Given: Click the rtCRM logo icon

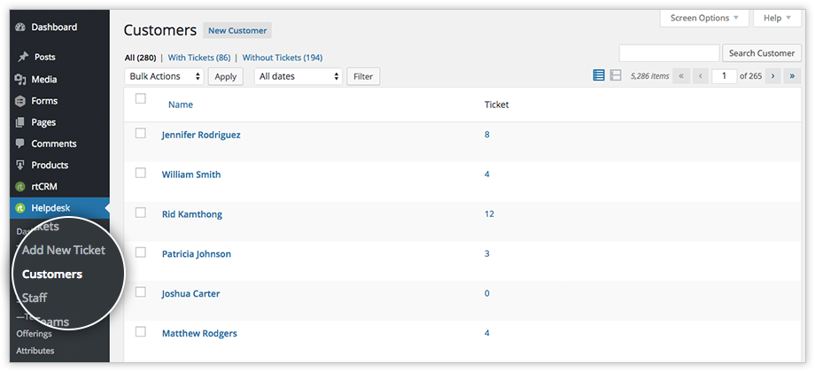Looking at the screenshot, I should click(x=20, y=187).
